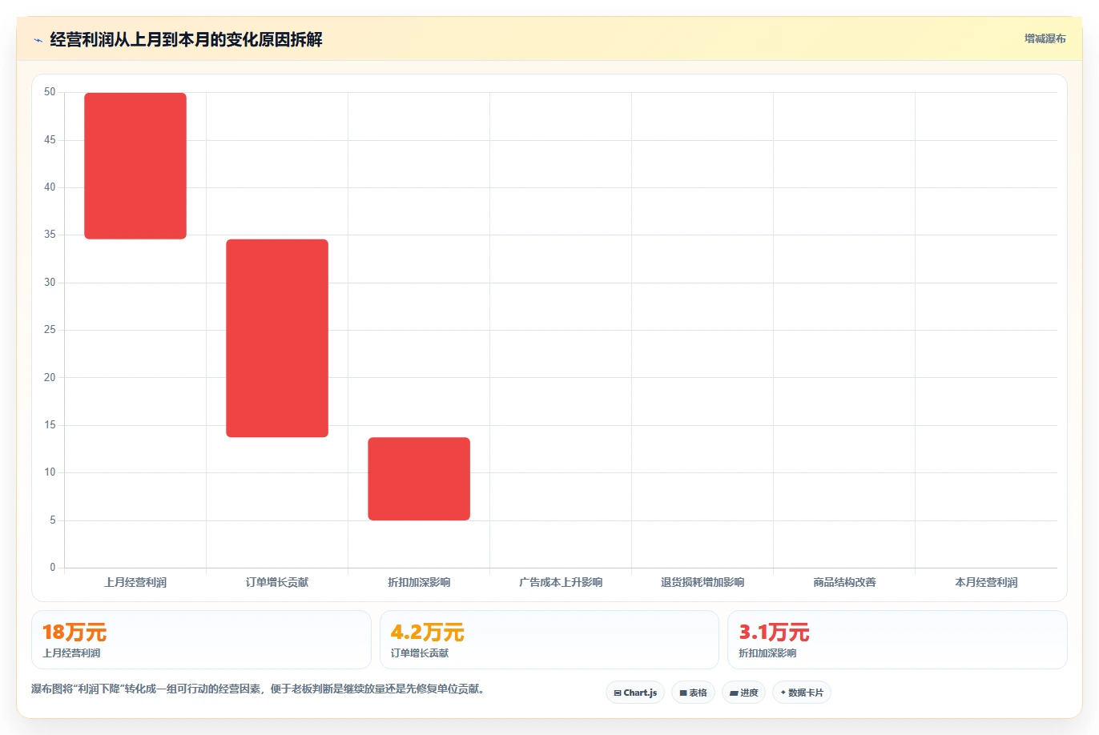The width and height of the screenshot is (1099, 735).
Task: Click the y-axis value 40
Action: (x=50, y=187)
